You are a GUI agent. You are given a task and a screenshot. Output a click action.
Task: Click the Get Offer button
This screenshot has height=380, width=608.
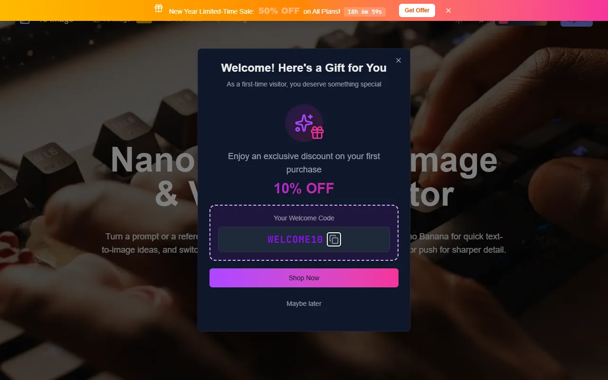[417, 10]
